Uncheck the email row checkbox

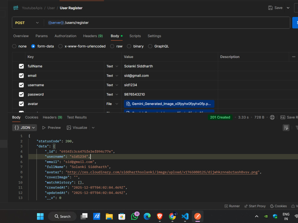[21, 76]
